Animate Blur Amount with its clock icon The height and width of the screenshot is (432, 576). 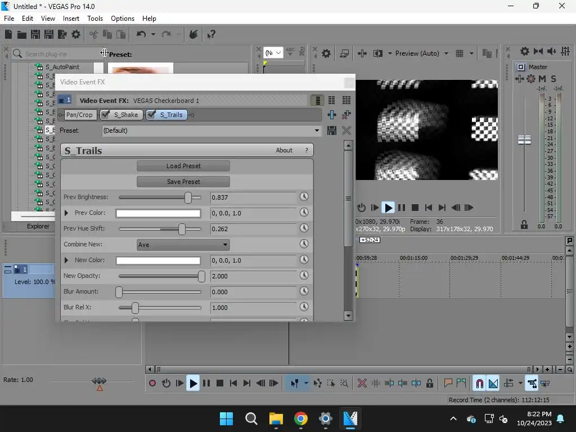[x=304, y=291]
